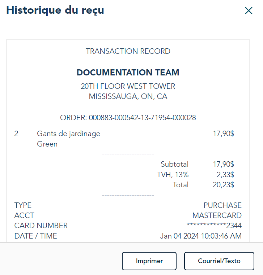Click the DOCUMENTATION TEAM merchant name

[128, 73]
